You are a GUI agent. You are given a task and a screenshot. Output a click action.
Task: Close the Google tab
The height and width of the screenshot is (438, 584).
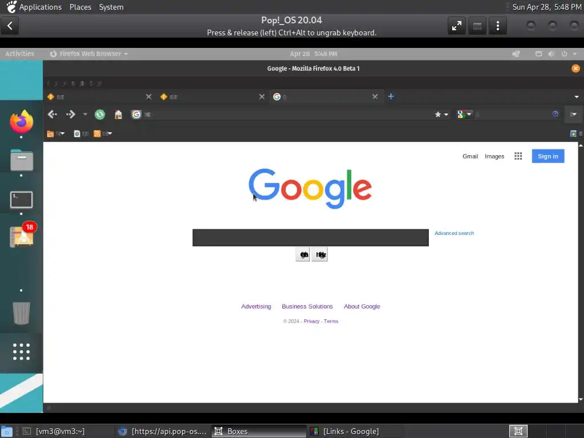coord(375,97)
